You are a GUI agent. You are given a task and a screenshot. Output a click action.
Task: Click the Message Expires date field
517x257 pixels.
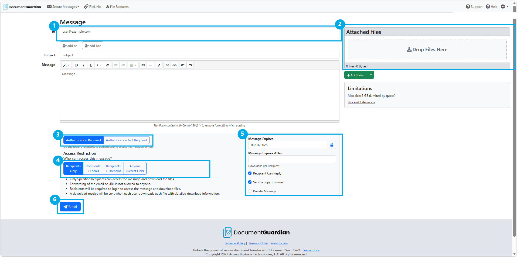(288, 145)
